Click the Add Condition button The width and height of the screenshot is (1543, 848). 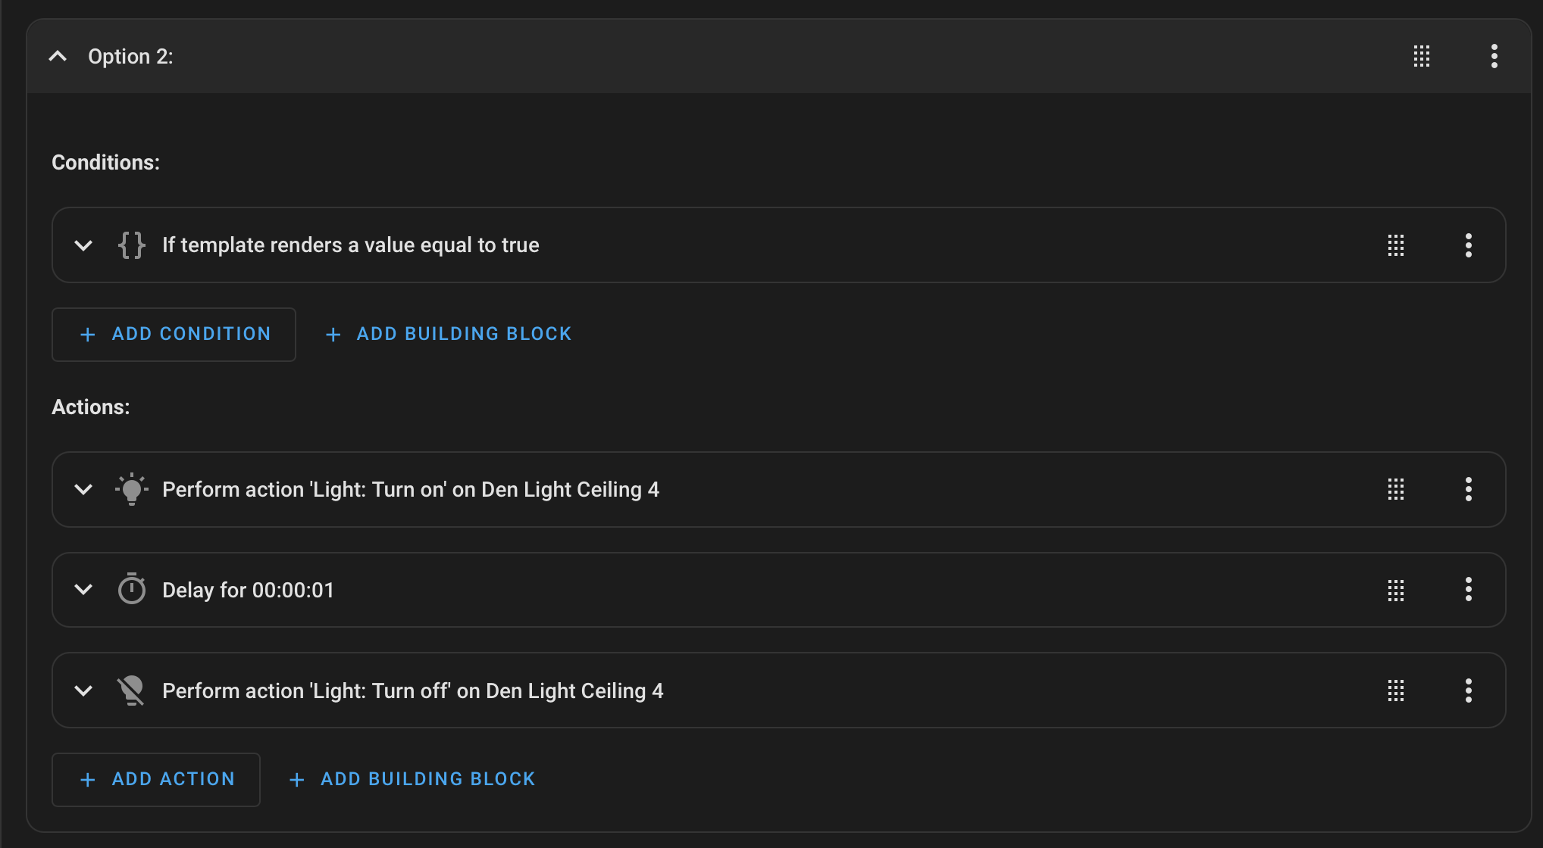174,334
